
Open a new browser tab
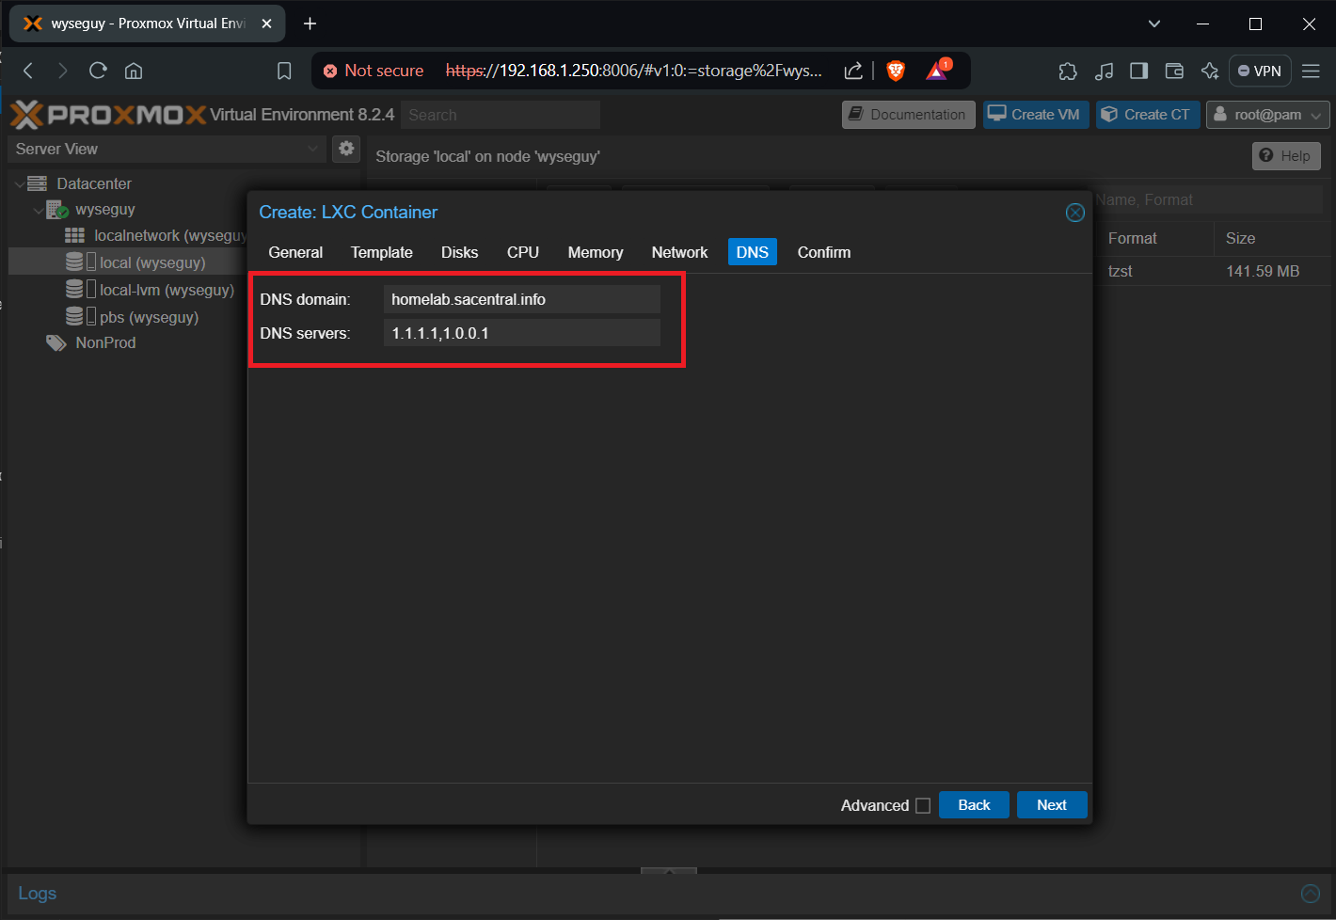point(310,24)
